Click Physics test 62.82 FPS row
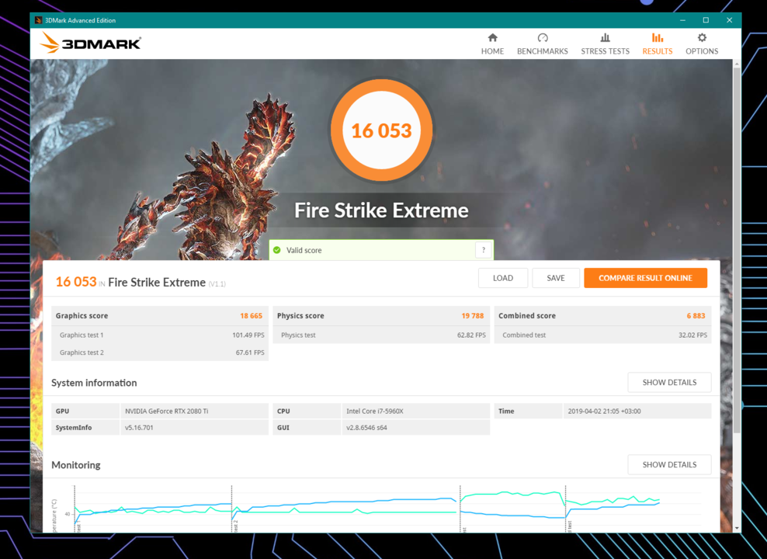The height and width of the screenshot is (559, 767). point(381,335)
